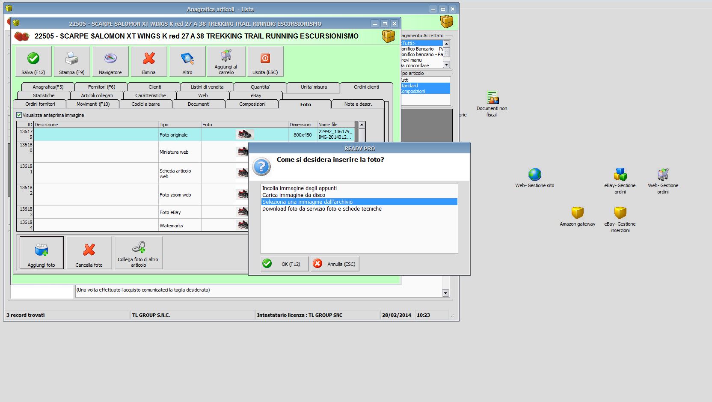This screenshot has height=402, width=712.
Task: Select <Tutti> in payment list
Action: (422, 43)
